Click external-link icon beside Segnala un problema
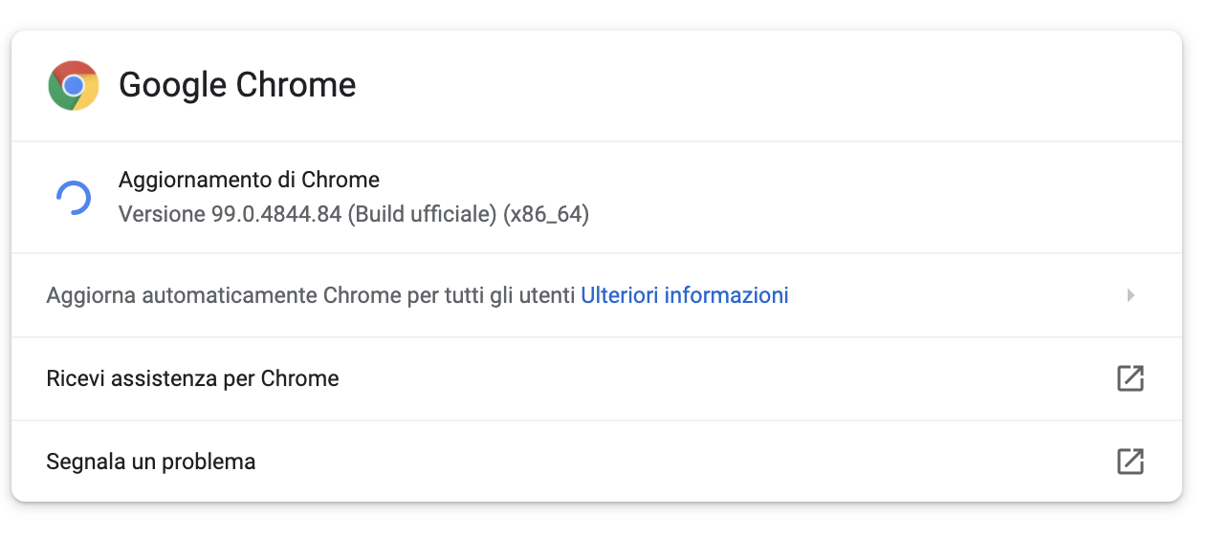1230x537 pixels. pos(1131,462)
